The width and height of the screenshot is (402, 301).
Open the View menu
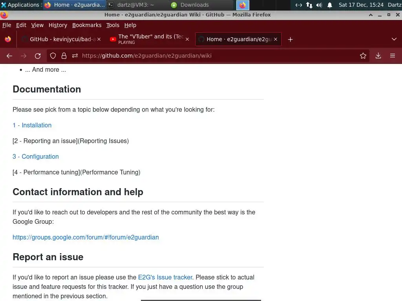(x=37, y=25)
